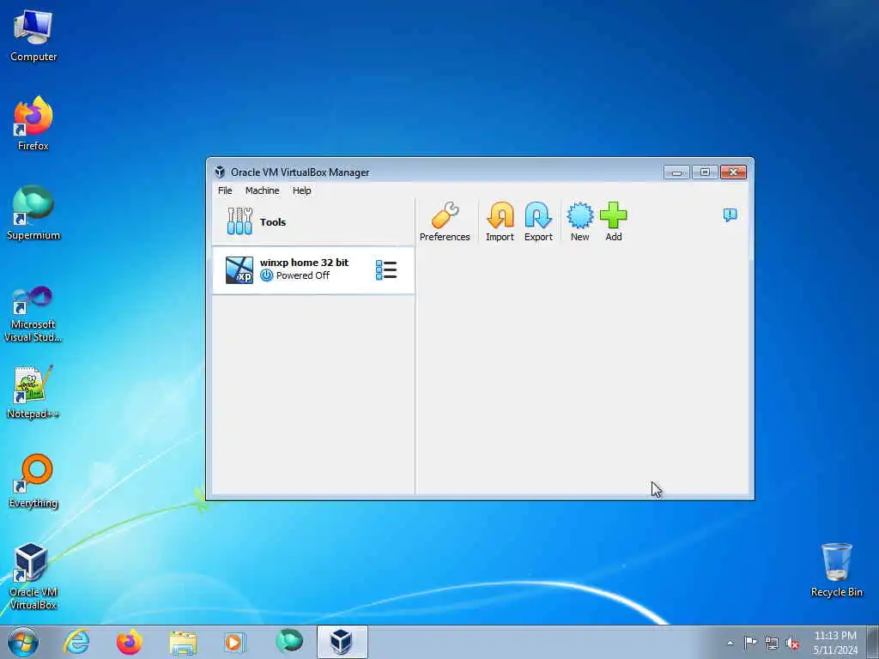Minimize the VirtualBox Manager window
879x659 pixels.
coord(676,172)
